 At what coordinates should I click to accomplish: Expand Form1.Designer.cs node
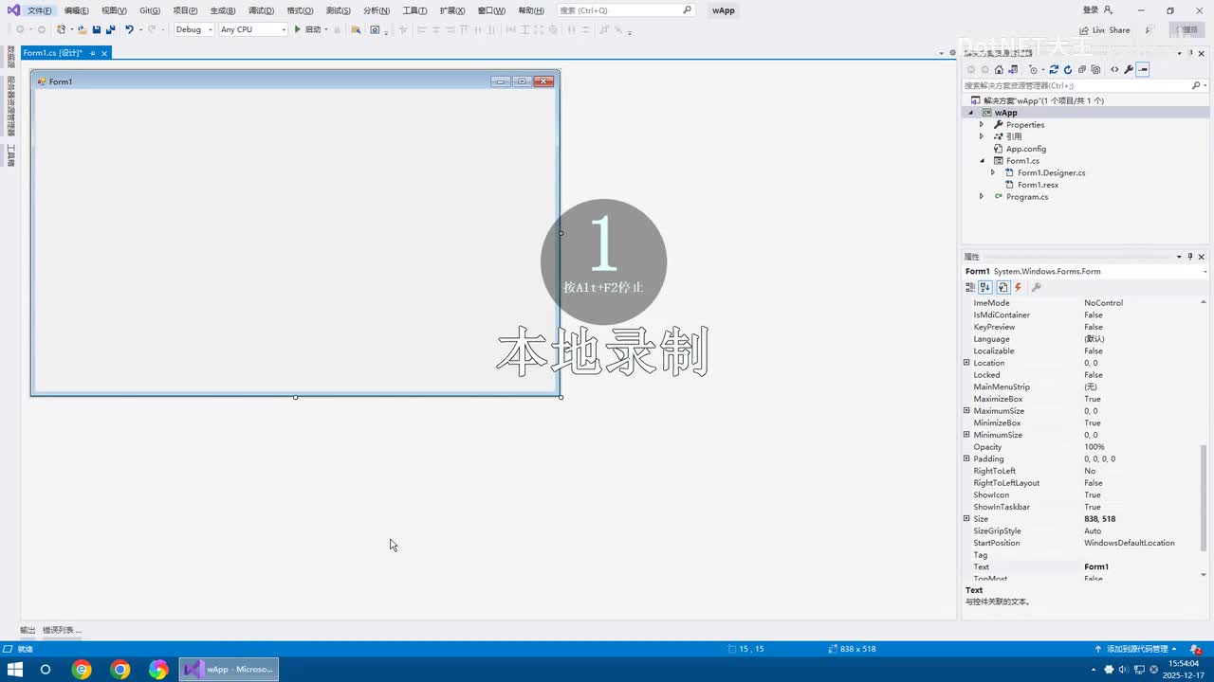point(993,172)
